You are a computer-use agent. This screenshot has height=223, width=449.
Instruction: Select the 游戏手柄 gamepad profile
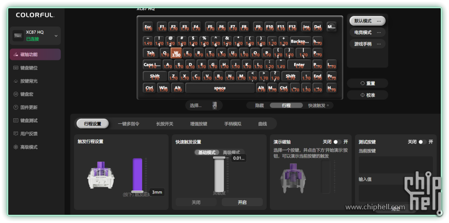click(x=367, y=44)
